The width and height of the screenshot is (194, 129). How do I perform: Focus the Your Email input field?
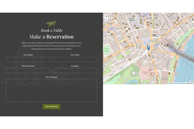(75, 60)
